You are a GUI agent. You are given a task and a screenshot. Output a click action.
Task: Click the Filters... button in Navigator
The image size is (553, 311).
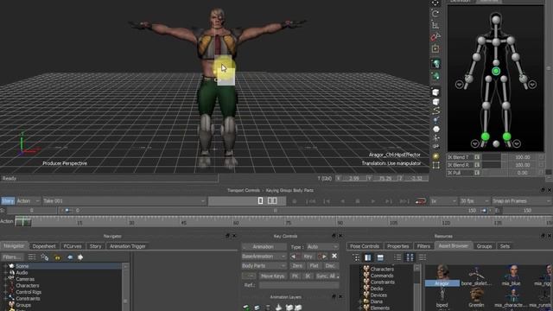[12, 257]
